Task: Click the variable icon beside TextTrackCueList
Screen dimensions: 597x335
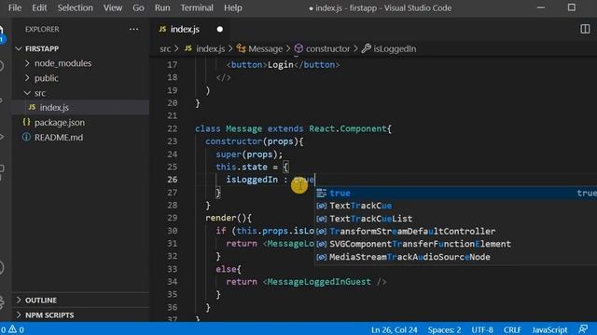Action: [x=321, y=219]
